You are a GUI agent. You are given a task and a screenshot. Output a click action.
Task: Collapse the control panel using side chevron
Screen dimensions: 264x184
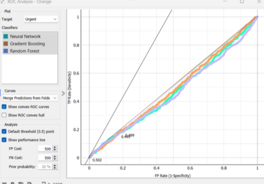click(x=63, y=93)
